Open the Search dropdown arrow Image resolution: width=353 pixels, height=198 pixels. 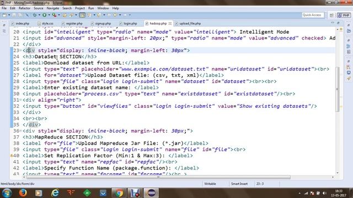click(76, 15)
